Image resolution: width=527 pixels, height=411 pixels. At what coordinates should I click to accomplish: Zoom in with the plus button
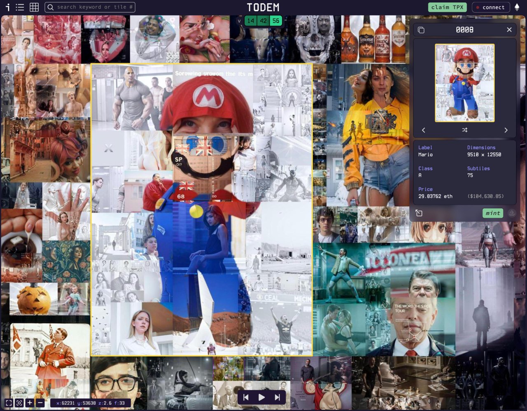pos(30,403)
